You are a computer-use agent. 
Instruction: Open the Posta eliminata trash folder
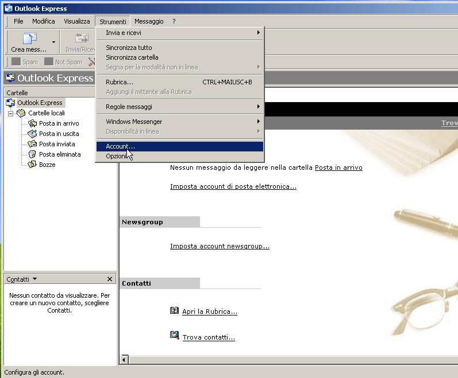[59, 154]
